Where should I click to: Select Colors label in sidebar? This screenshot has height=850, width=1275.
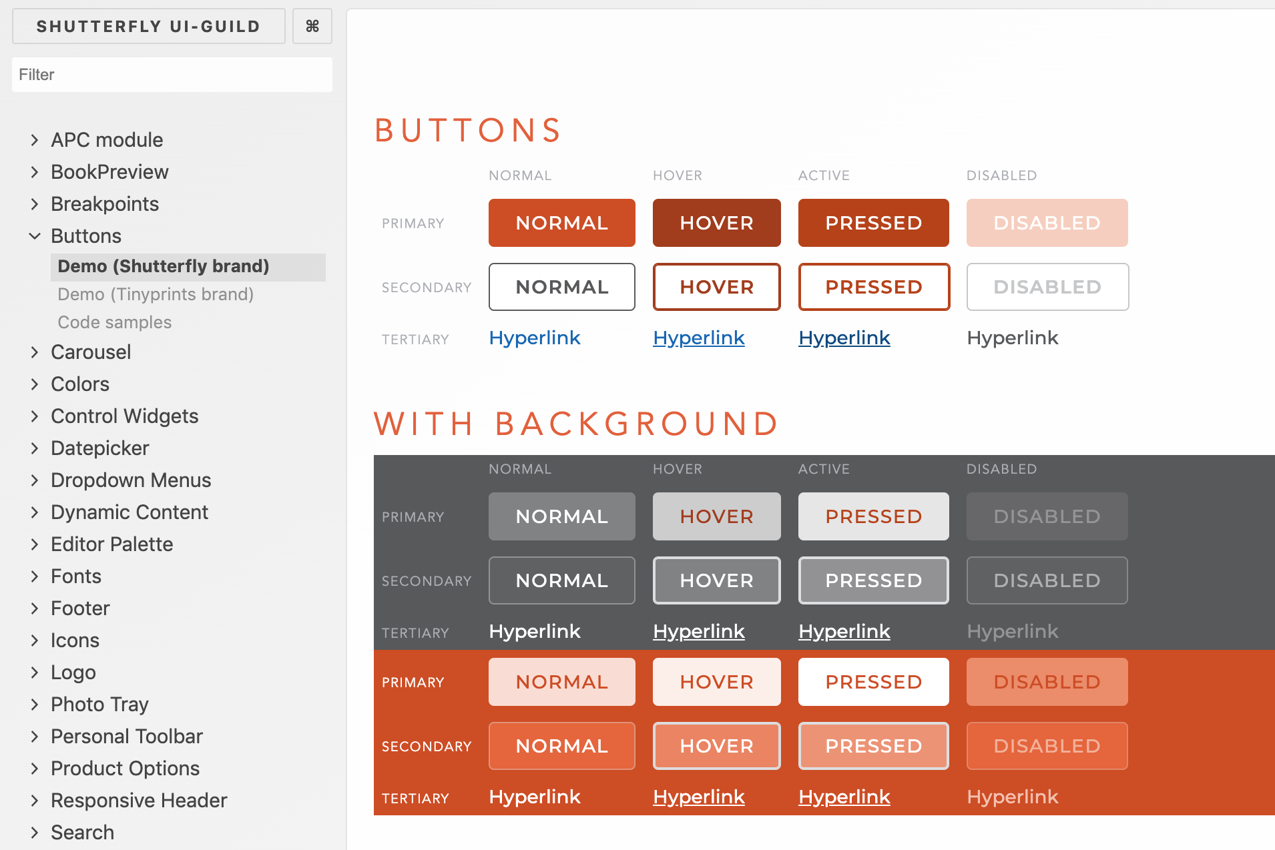point(80,384)
